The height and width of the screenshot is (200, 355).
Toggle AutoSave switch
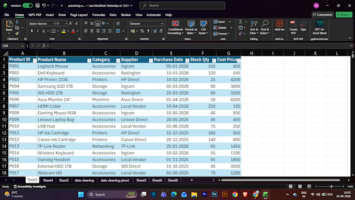tap(28, 5)
